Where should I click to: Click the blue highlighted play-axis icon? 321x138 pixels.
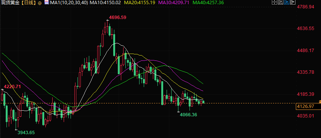[x=287, y=2]
